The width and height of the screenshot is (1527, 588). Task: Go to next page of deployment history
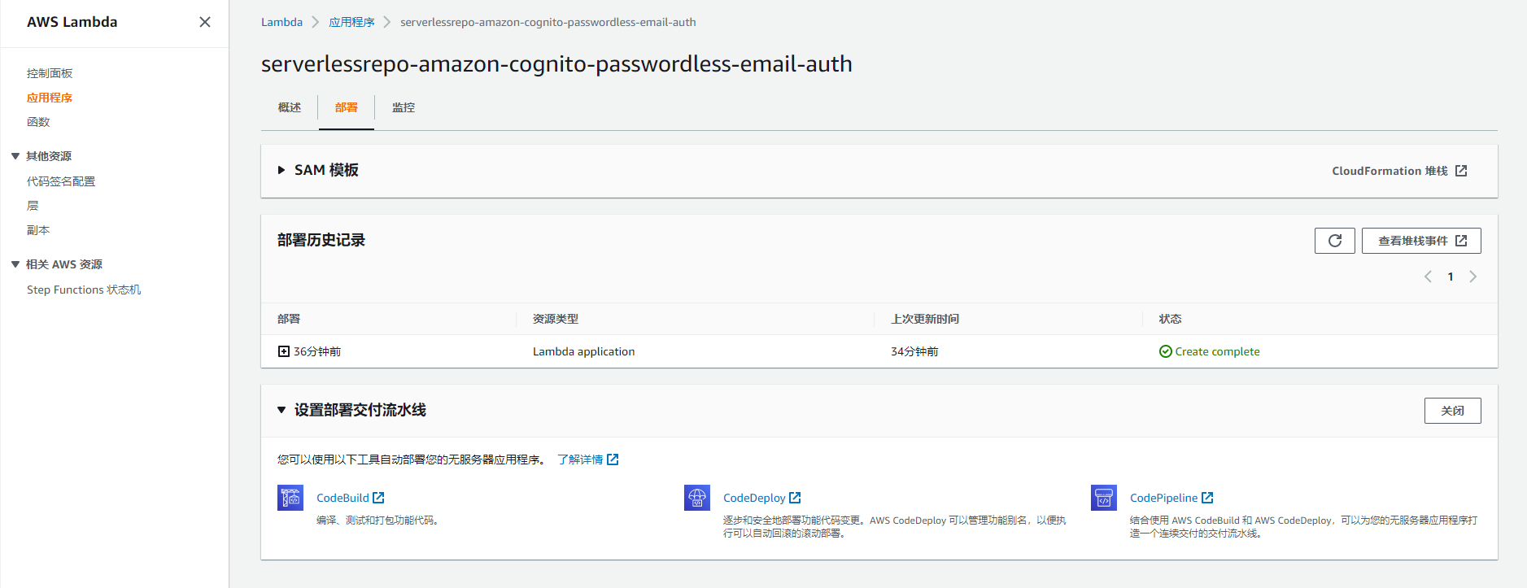pyautogui.click(x=1472, y=277)
